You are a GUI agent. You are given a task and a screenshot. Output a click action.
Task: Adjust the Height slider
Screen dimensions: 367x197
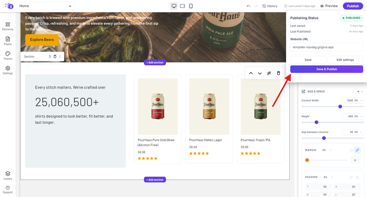pos(316,122)
